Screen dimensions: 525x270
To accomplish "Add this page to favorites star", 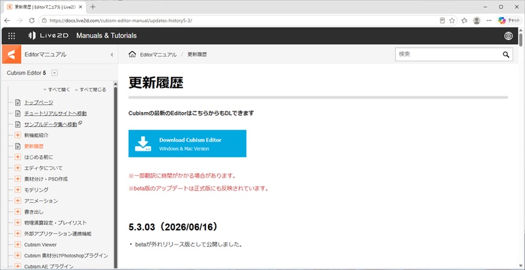I will click(x=452, y=20).
